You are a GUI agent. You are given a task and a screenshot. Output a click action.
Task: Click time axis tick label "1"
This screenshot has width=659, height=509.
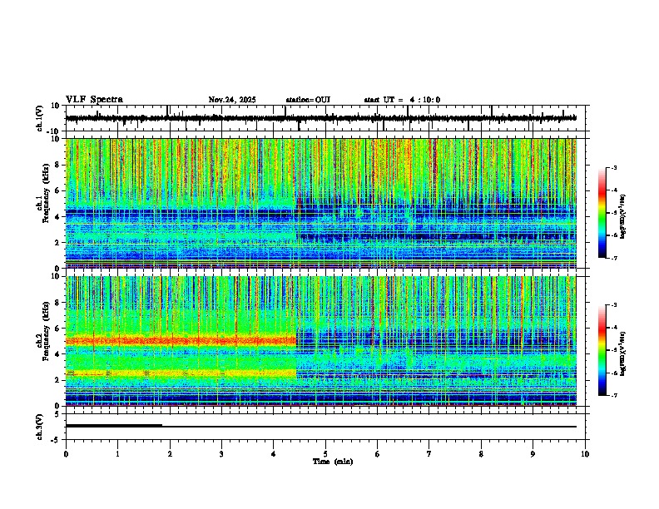[x=117, y=454]
